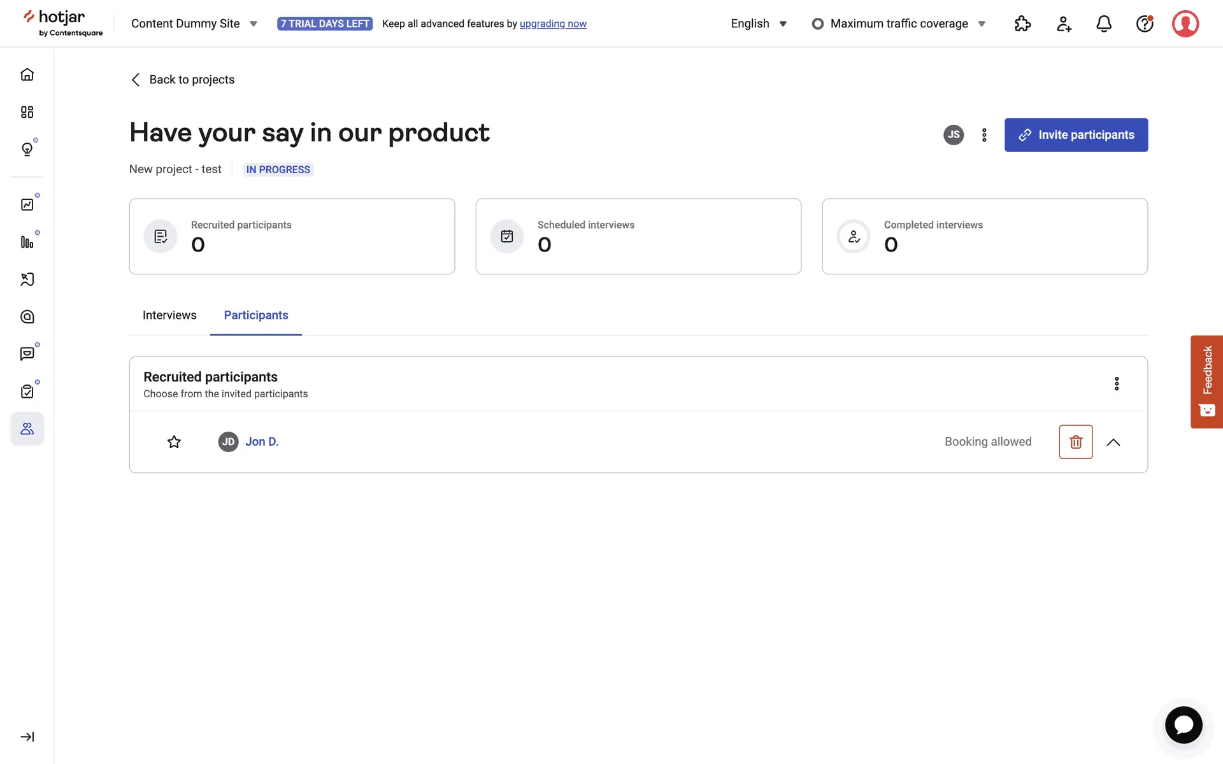Select the Participants tab
1223x764 pixels.
click(256, 315)
